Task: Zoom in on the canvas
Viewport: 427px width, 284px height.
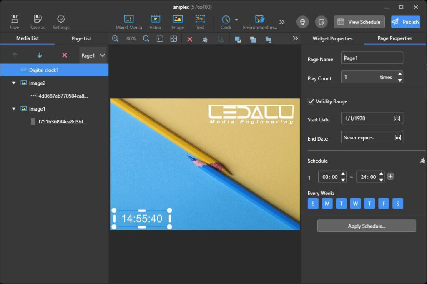Action: (x=116, y=39)
